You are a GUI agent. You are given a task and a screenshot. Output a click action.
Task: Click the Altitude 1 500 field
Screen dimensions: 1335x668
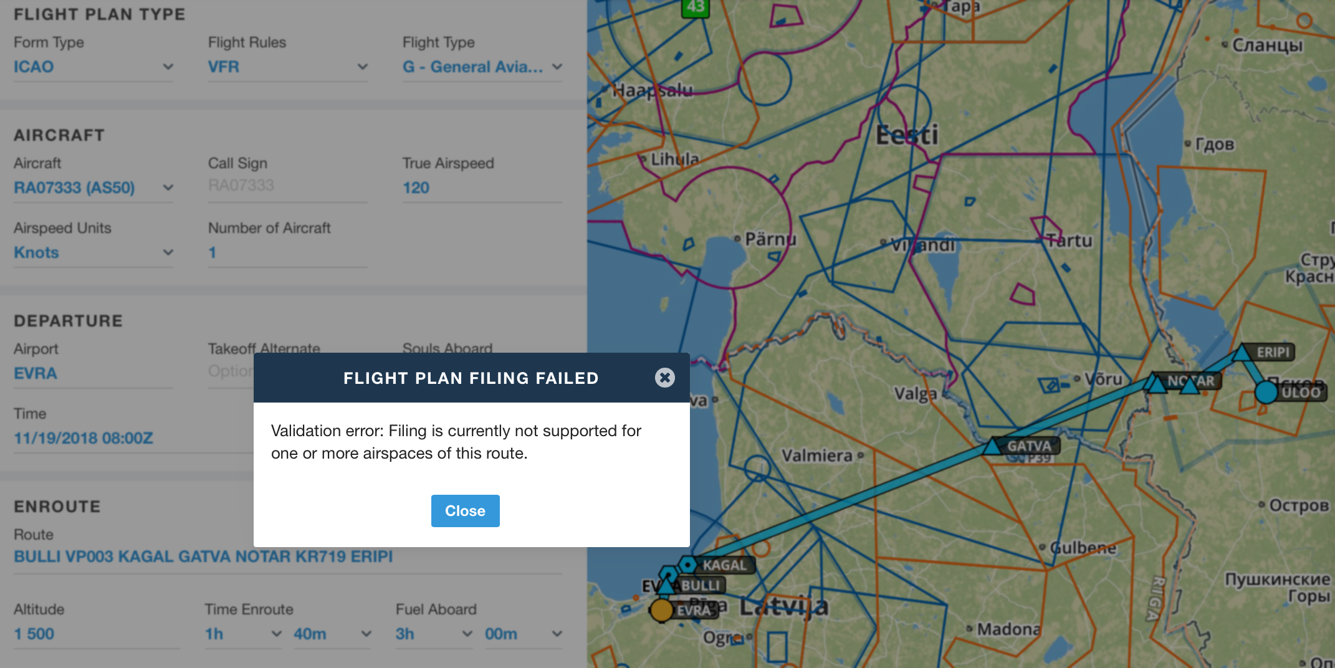97,634
